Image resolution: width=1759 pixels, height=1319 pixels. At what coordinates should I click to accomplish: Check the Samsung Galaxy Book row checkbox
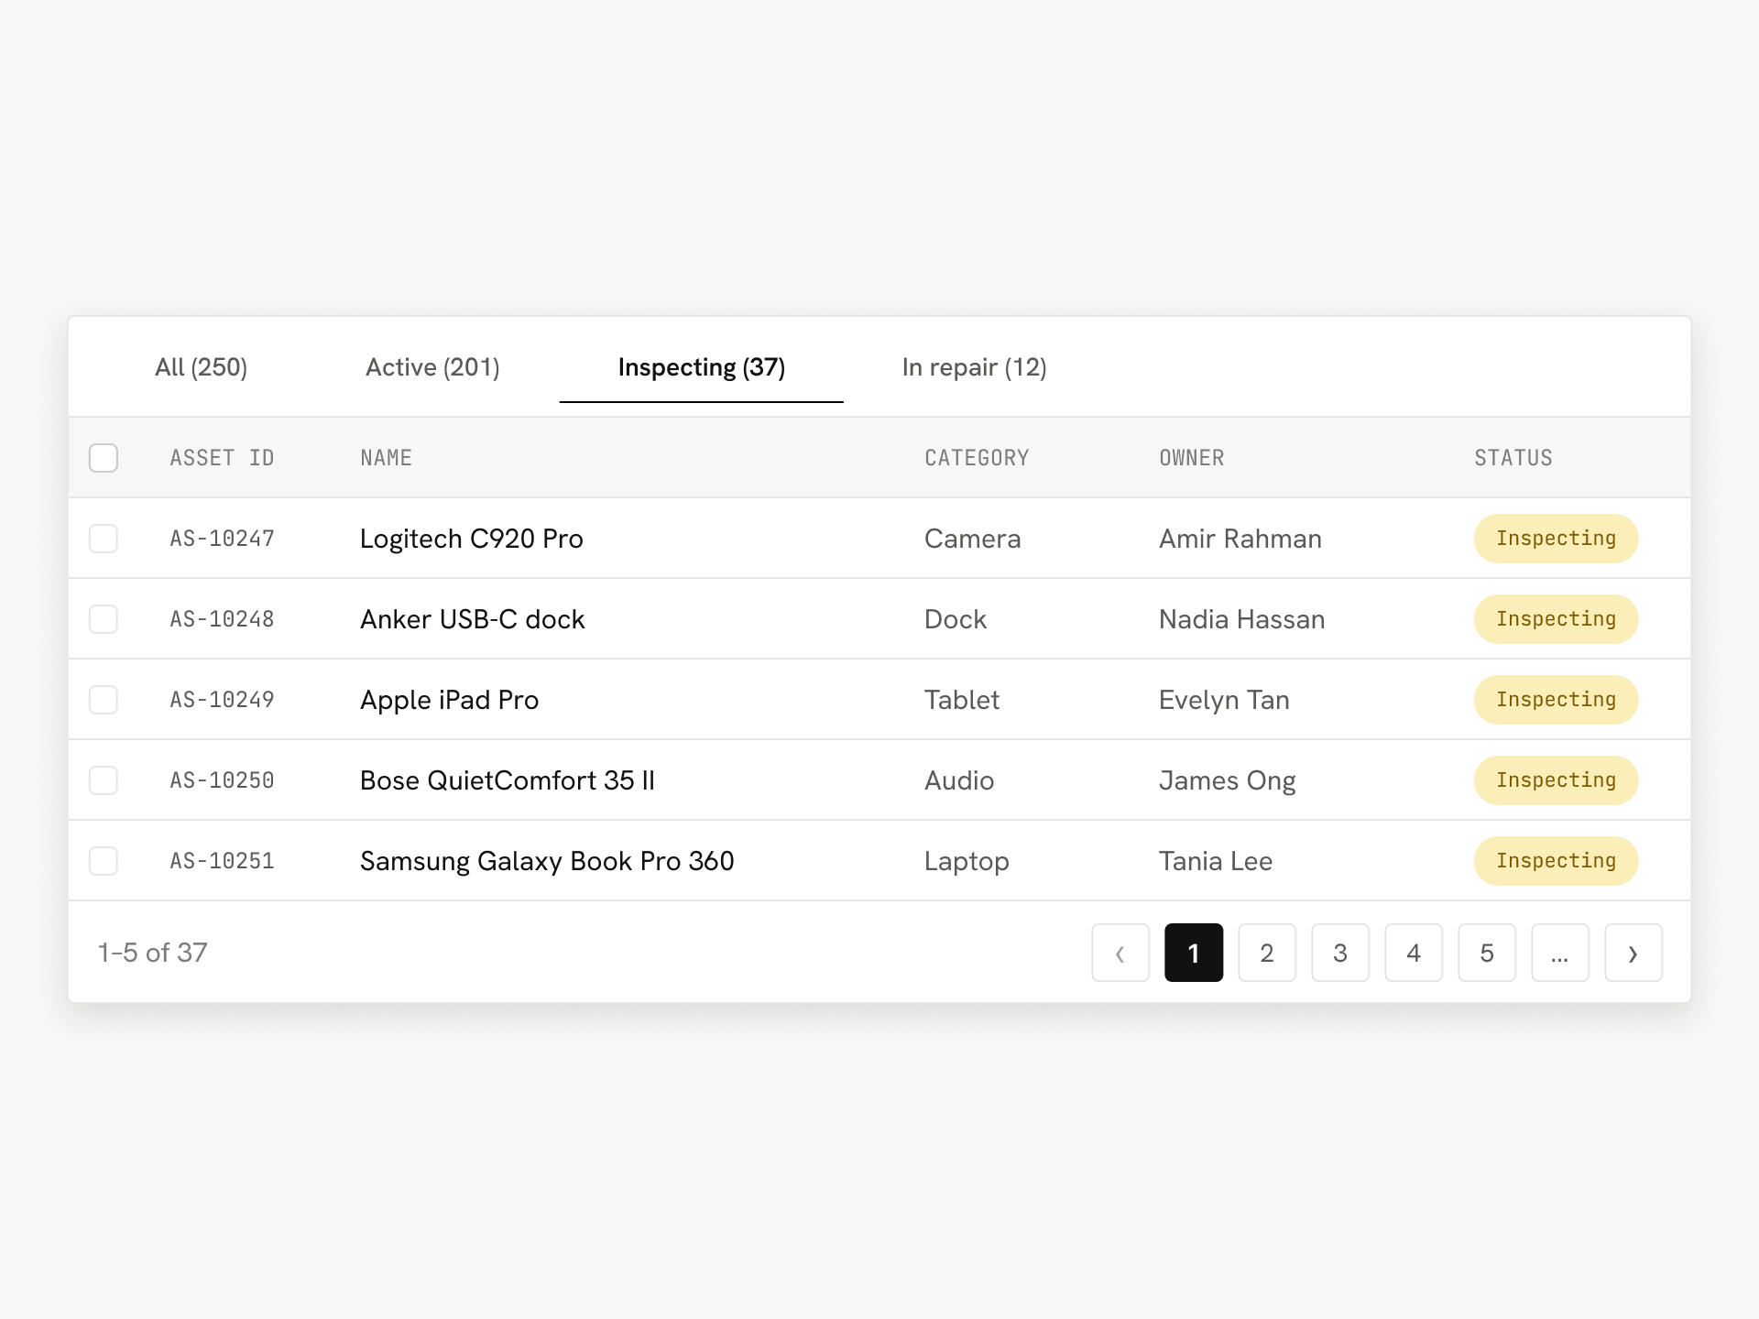point(104,861)
